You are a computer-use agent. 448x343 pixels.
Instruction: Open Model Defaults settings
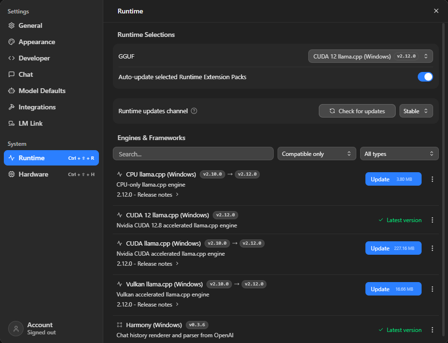pos(51,91)
